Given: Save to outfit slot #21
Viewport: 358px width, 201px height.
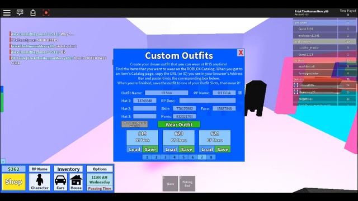Looking at the screenshot, I should click(223, 149).
